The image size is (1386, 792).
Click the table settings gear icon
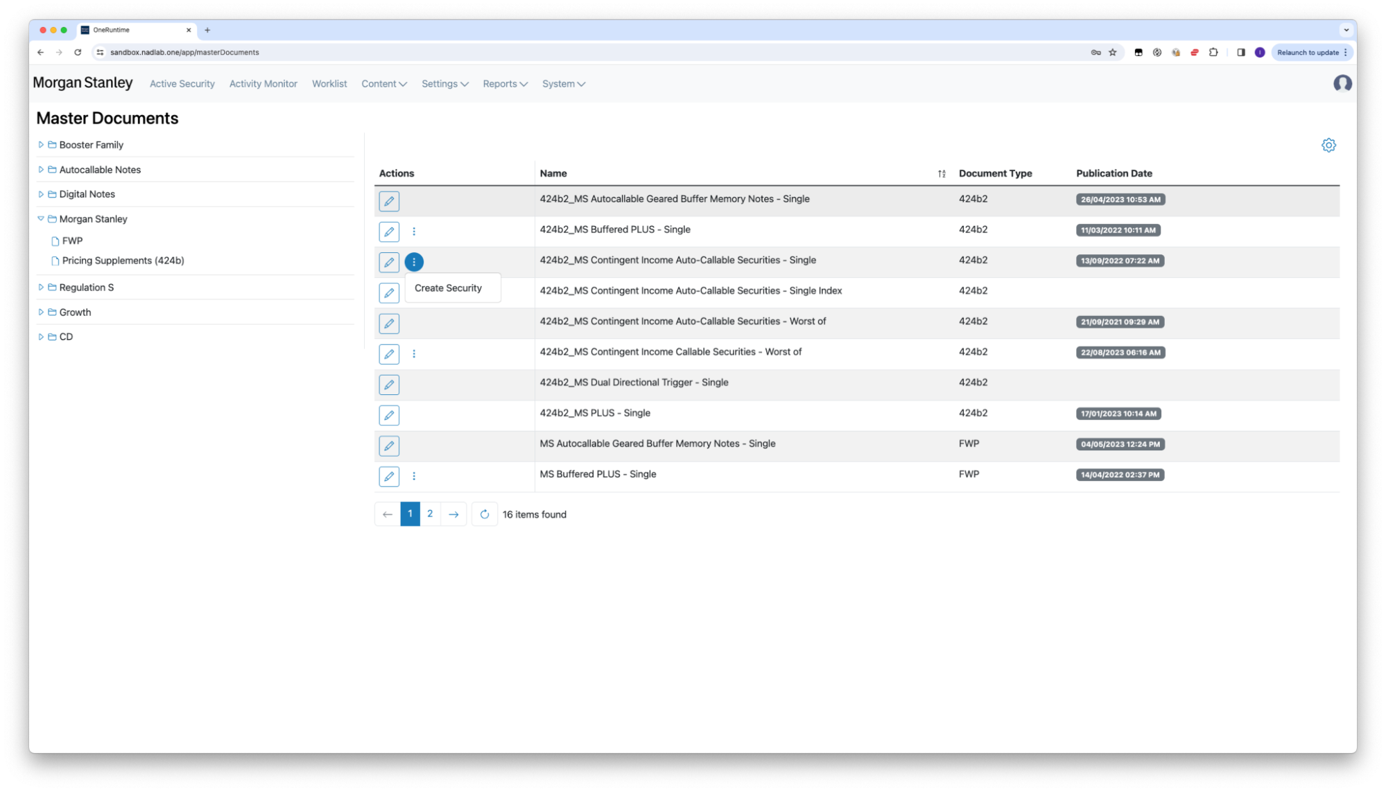[1328, 146]
